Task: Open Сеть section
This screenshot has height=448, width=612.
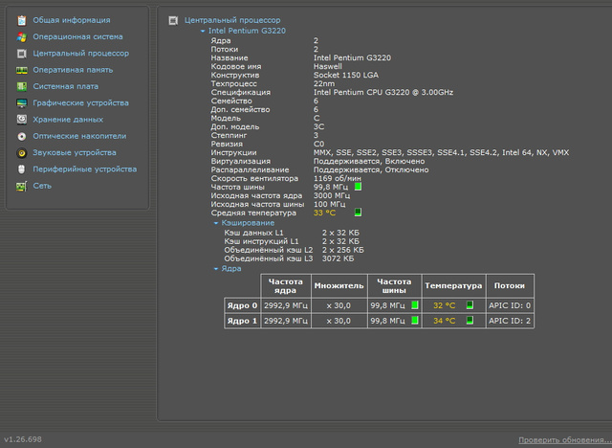Action: (x=42, y=186)
